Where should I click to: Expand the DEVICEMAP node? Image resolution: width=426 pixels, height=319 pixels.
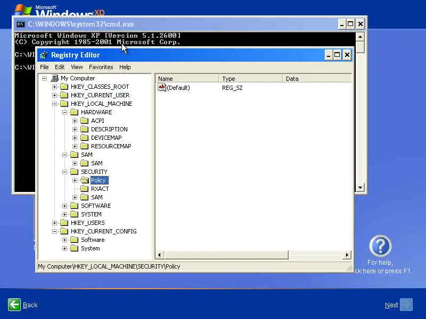(75, 138)
